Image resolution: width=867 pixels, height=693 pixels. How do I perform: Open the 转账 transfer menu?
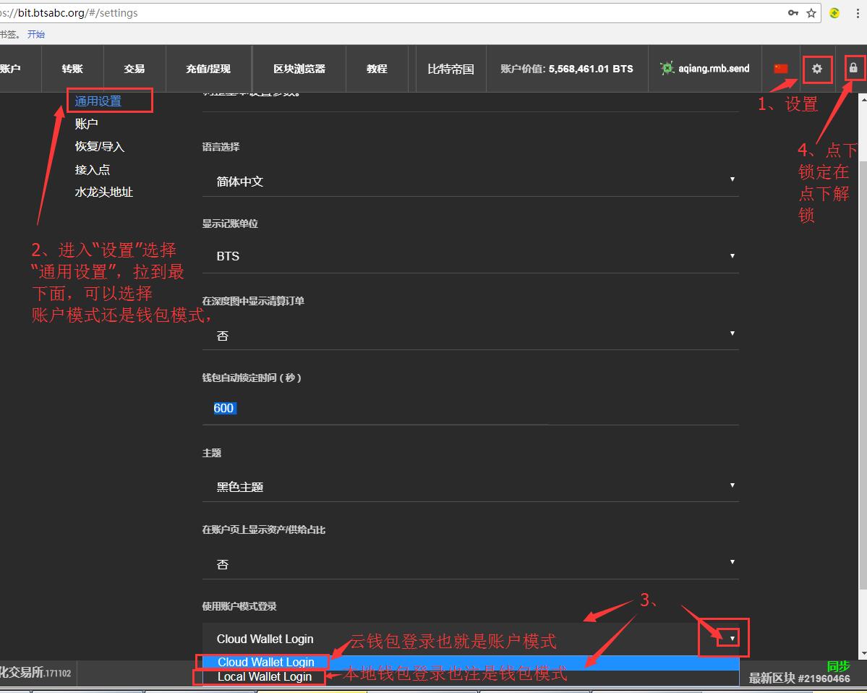point(72,69)
